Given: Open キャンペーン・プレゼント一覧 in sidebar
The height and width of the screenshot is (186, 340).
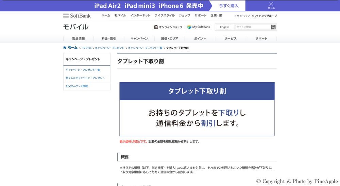Looking at the screenshot, I should tap(83, 70).
